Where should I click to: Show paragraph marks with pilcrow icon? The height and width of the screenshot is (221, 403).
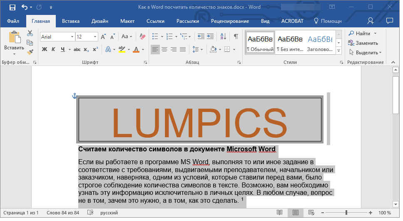(x=236, y=36)
